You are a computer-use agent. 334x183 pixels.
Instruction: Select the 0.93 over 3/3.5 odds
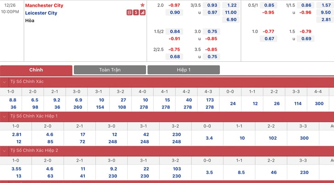[212, 5]
